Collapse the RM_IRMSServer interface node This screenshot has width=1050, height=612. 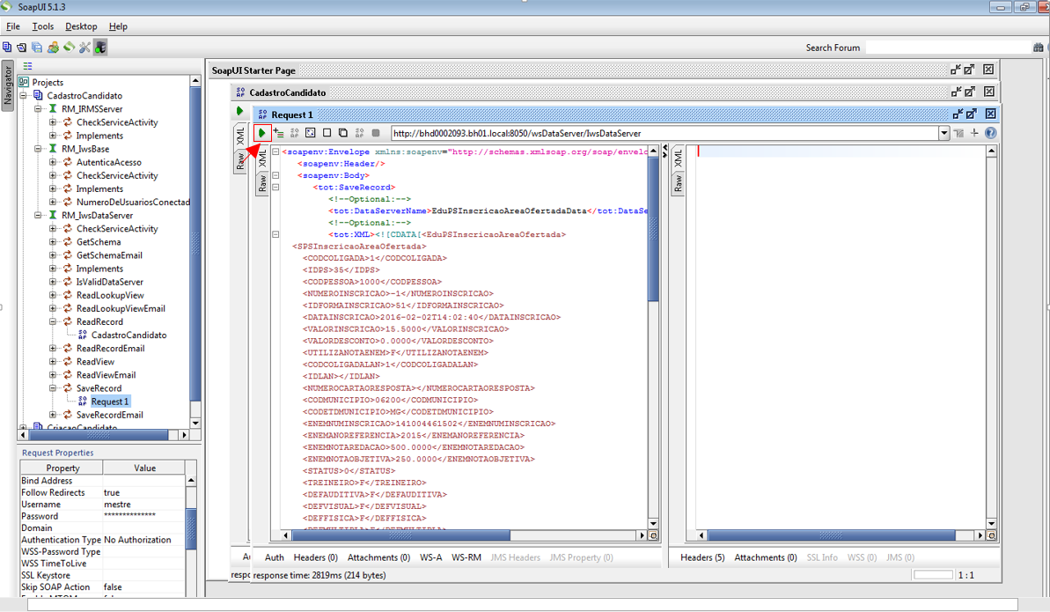(x=38, y=108)
